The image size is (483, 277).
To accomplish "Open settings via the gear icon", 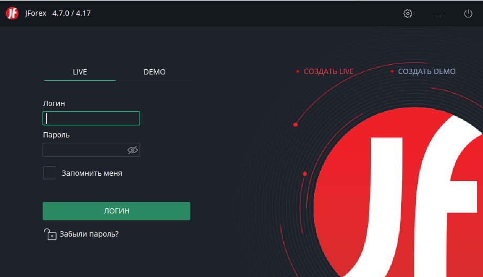I will point(408,14).
